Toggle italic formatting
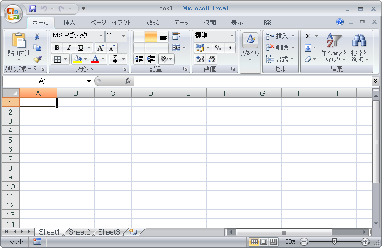The width and height of the screenshot is (382, 248). [x=69, y=48]
